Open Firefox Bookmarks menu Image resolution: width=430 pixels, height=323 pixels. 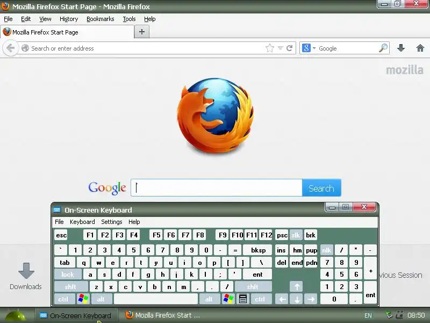pos(101,19)
